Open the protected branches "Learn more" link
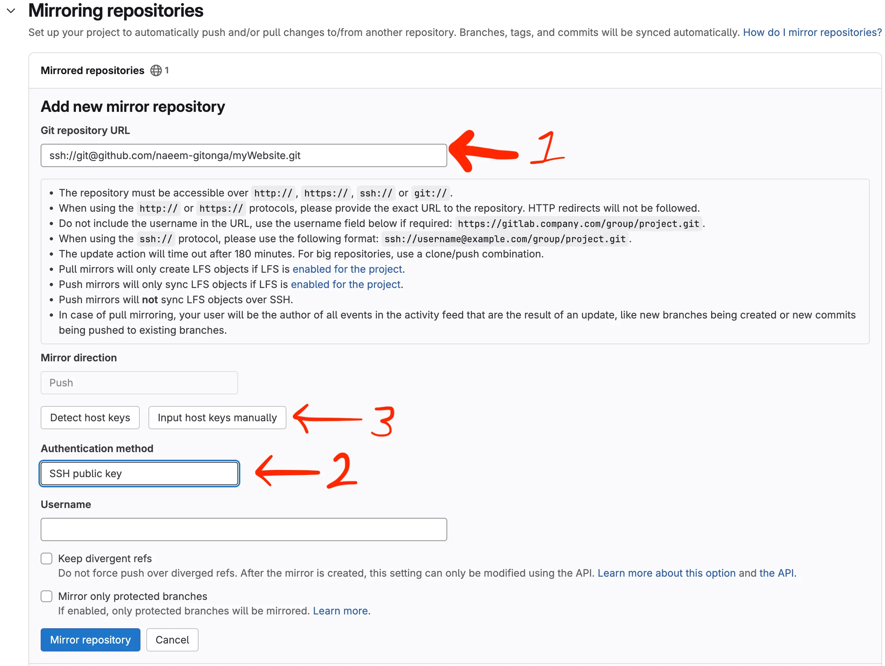 tap(341, 610)
